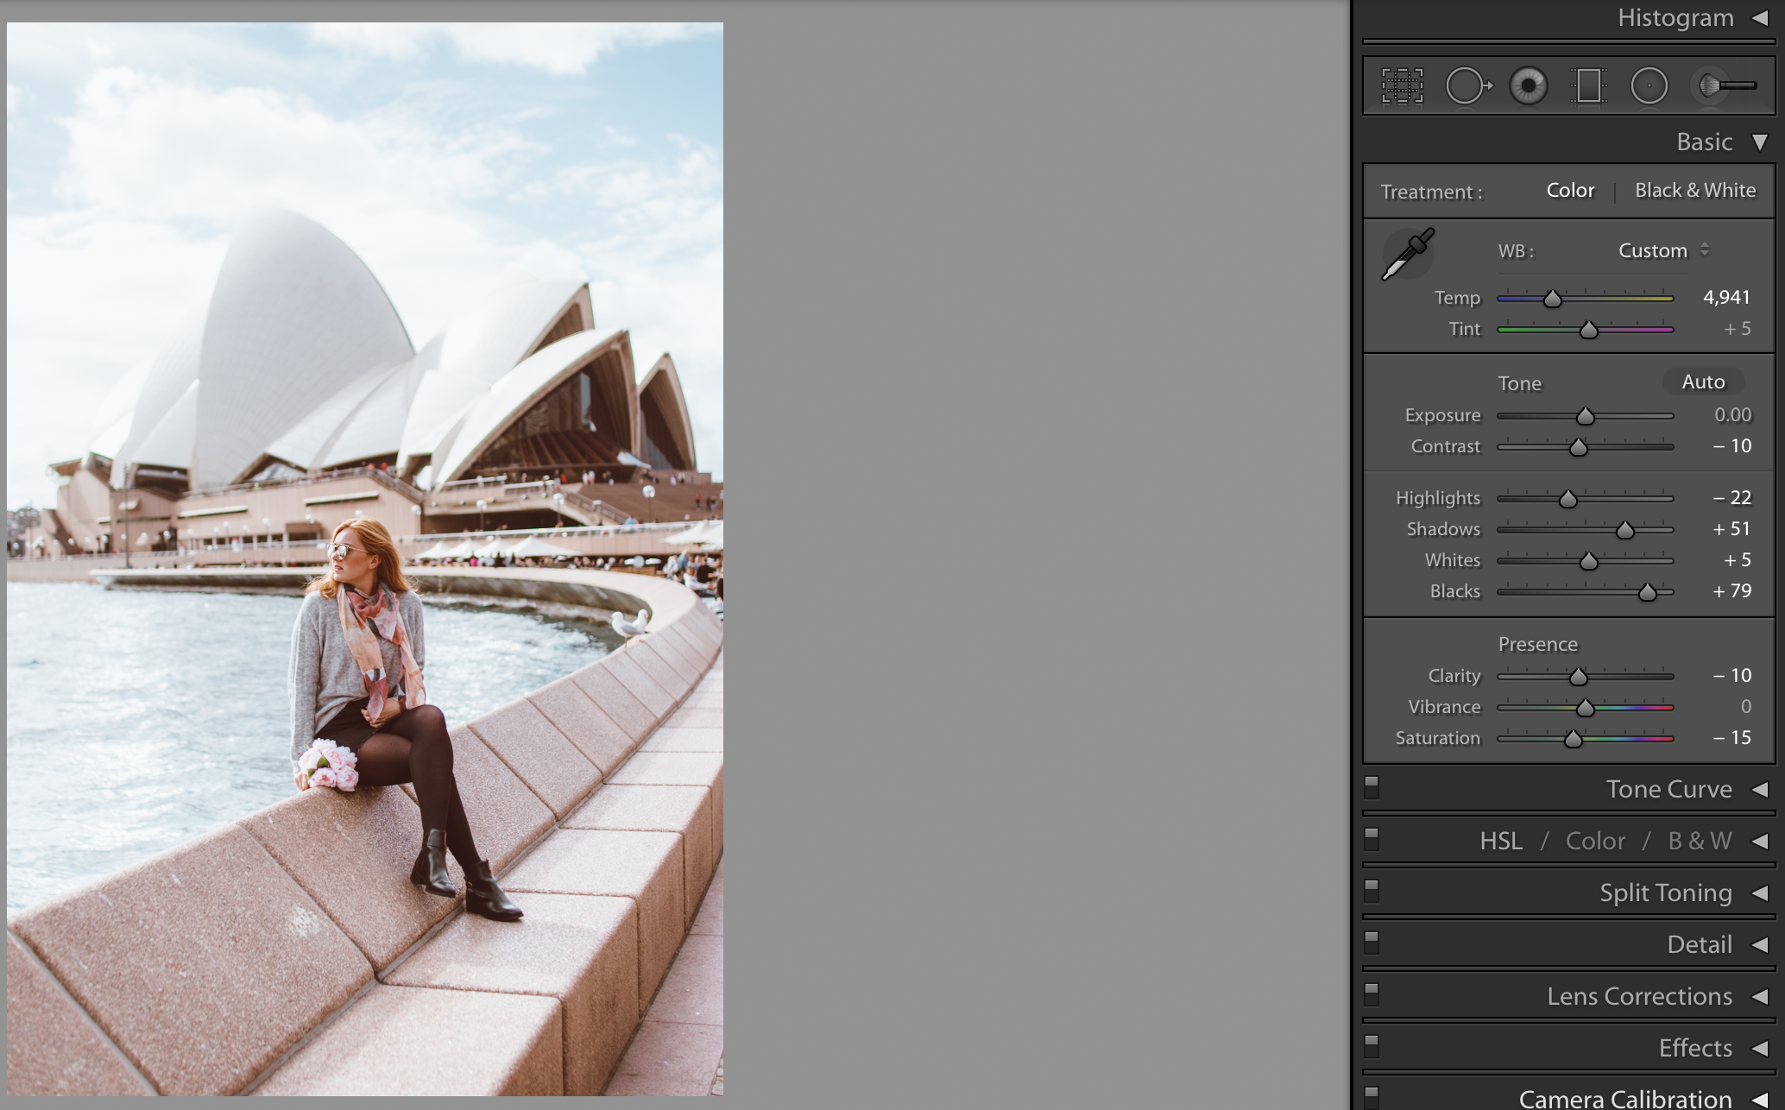Screen dimensions: 1785x1110
Task: Toggle the Effects panel switch
Action: coord(1372,1046)
